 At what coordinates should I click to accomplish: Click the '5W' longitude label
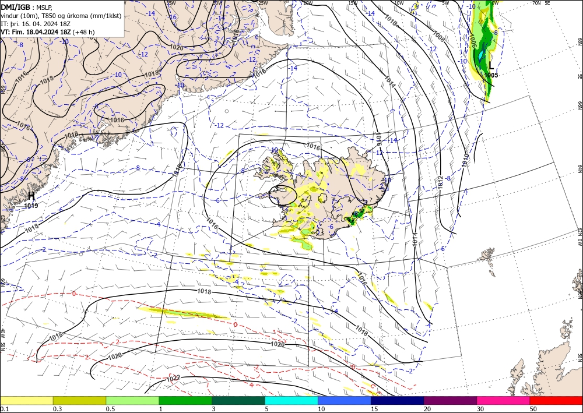(445, 3)
